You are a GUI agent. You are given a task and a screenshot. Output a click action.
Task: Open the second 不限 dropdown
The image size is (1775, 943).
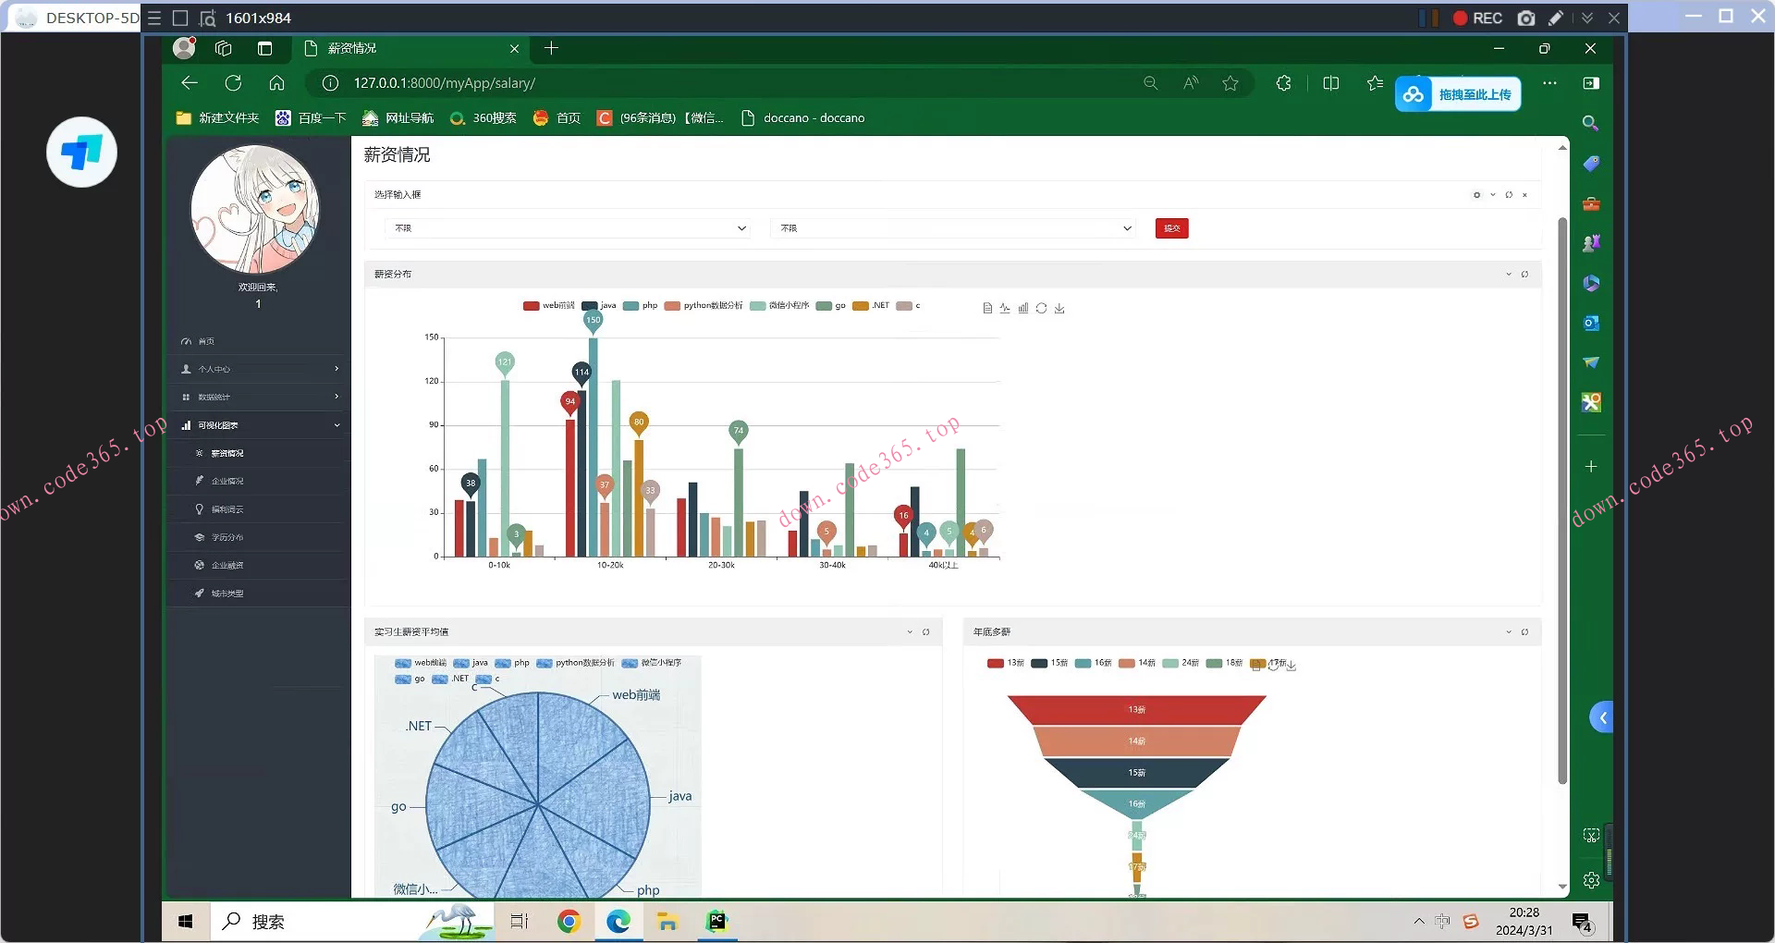click(953, 228)
